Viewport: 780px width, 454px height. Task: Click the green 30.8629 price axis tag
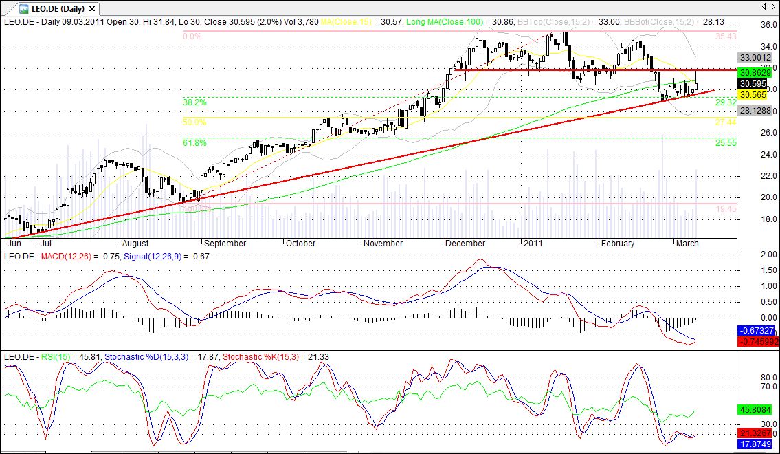755,73
